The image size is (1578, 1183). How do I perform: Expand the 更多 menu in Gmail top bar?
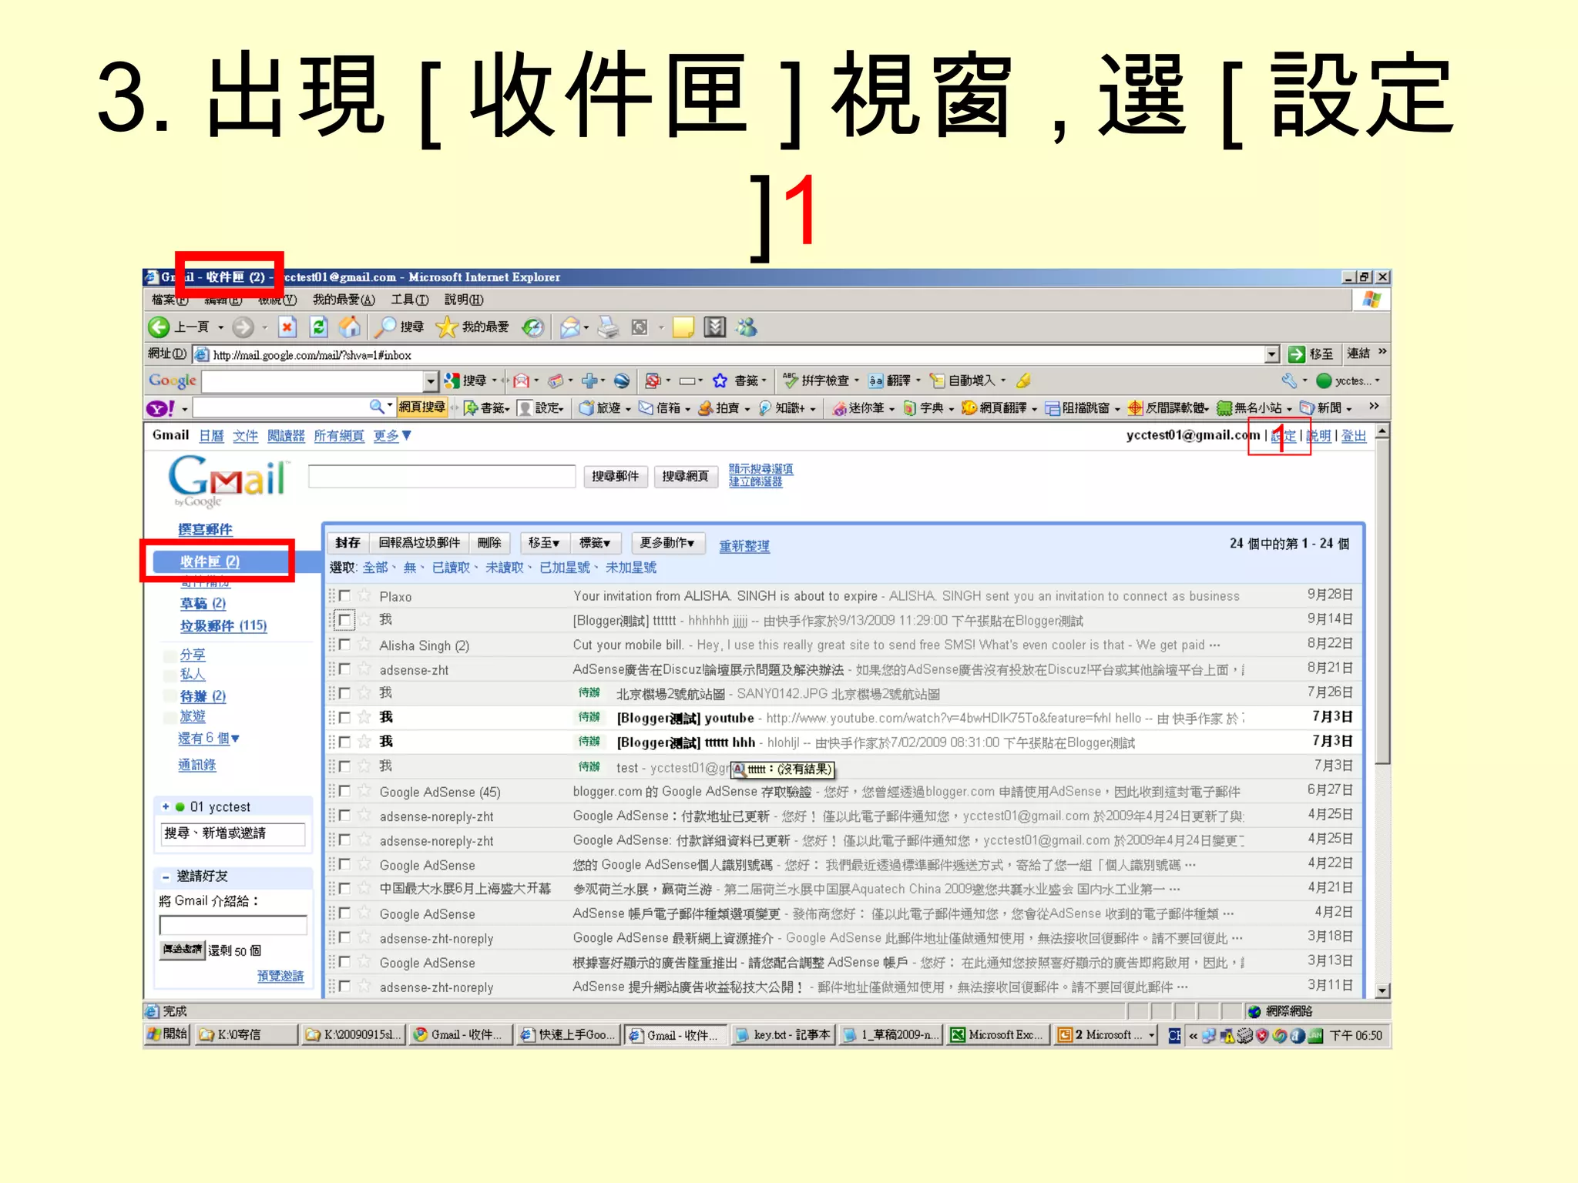[392, 436]
